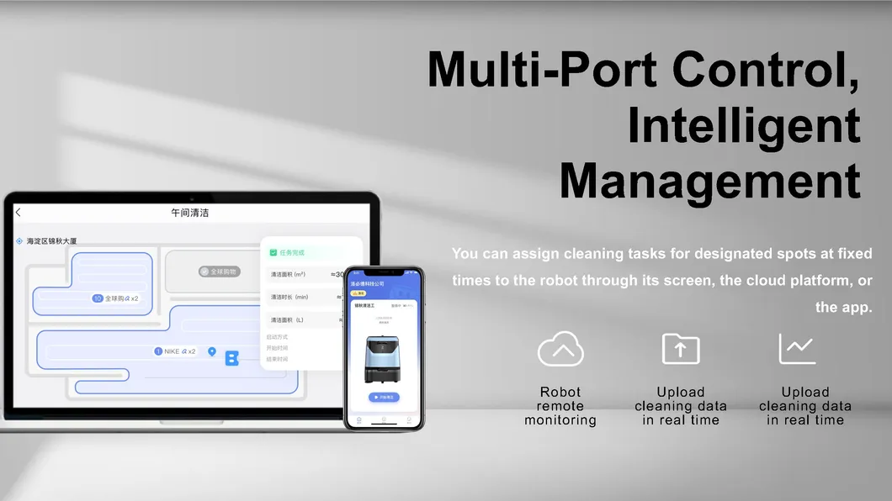Click the cloud icon for remote monitoring

click(560, 349)
